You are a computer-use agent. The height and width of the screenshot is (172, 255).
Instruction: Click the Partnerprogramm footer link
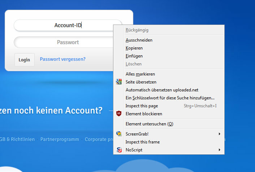pos(60,139)
